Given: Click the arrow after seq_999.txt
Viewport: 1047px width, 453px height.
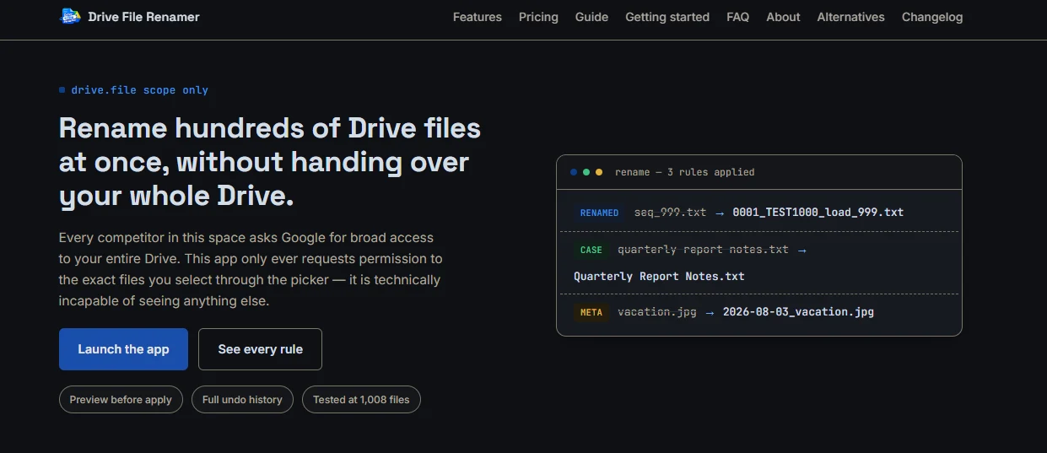Looking at the screenshot, I should point(720,213).
